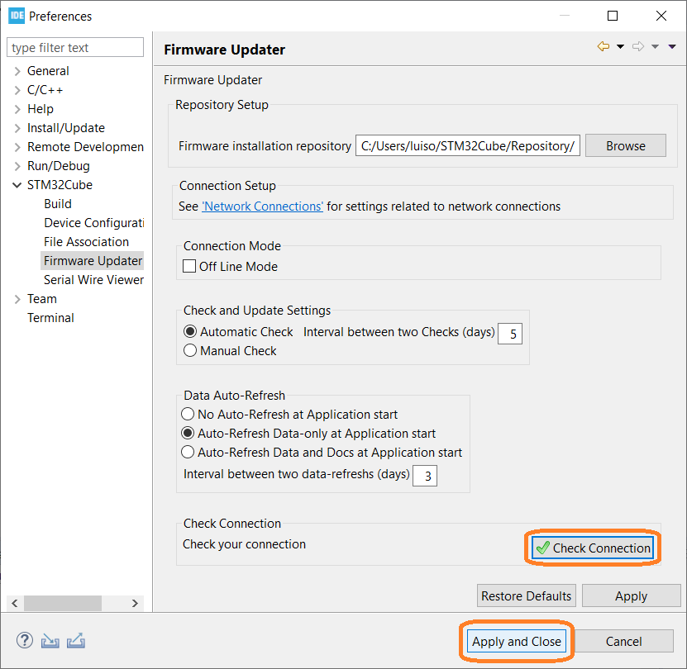This screenshot has width=687, height=669.
Task: Choose Auto-Refresh Data and Docs option
Action: pos(188,452)
